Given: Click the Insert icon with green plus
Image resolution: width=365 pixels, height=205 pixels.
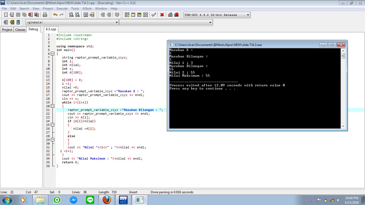Looking at the screenshot, I should click(12, 22).
